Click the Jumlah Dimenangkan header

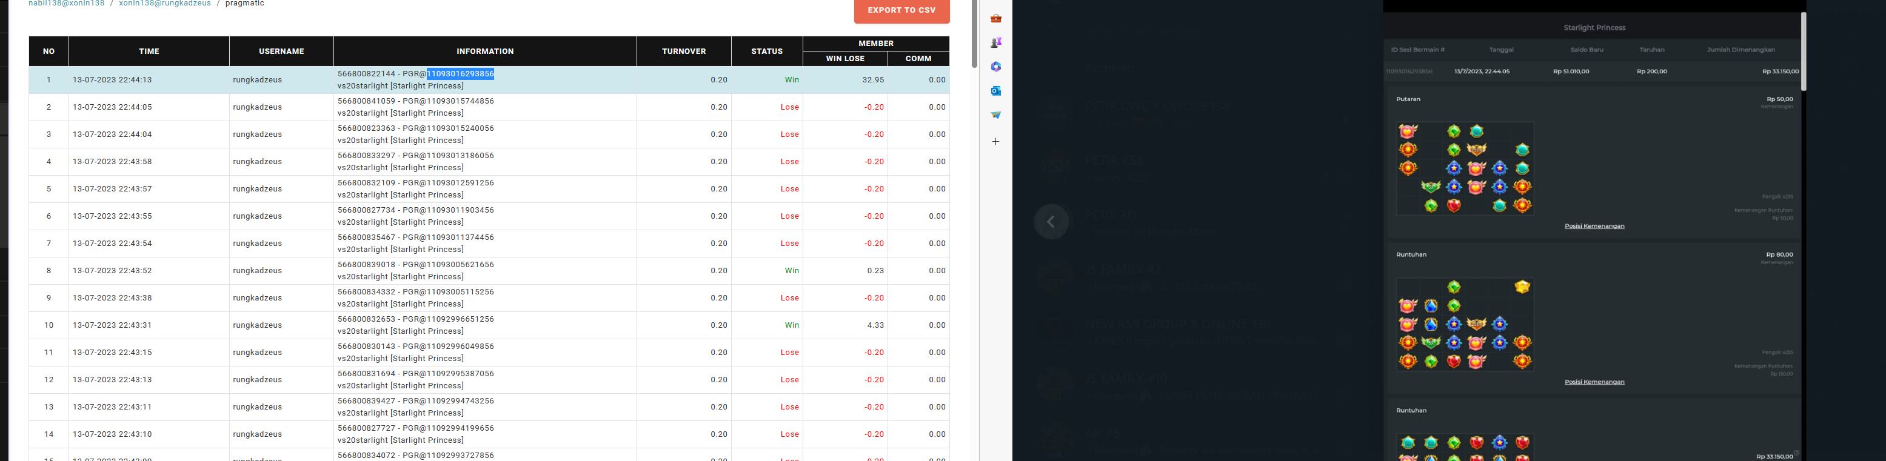click(1741, 50)
